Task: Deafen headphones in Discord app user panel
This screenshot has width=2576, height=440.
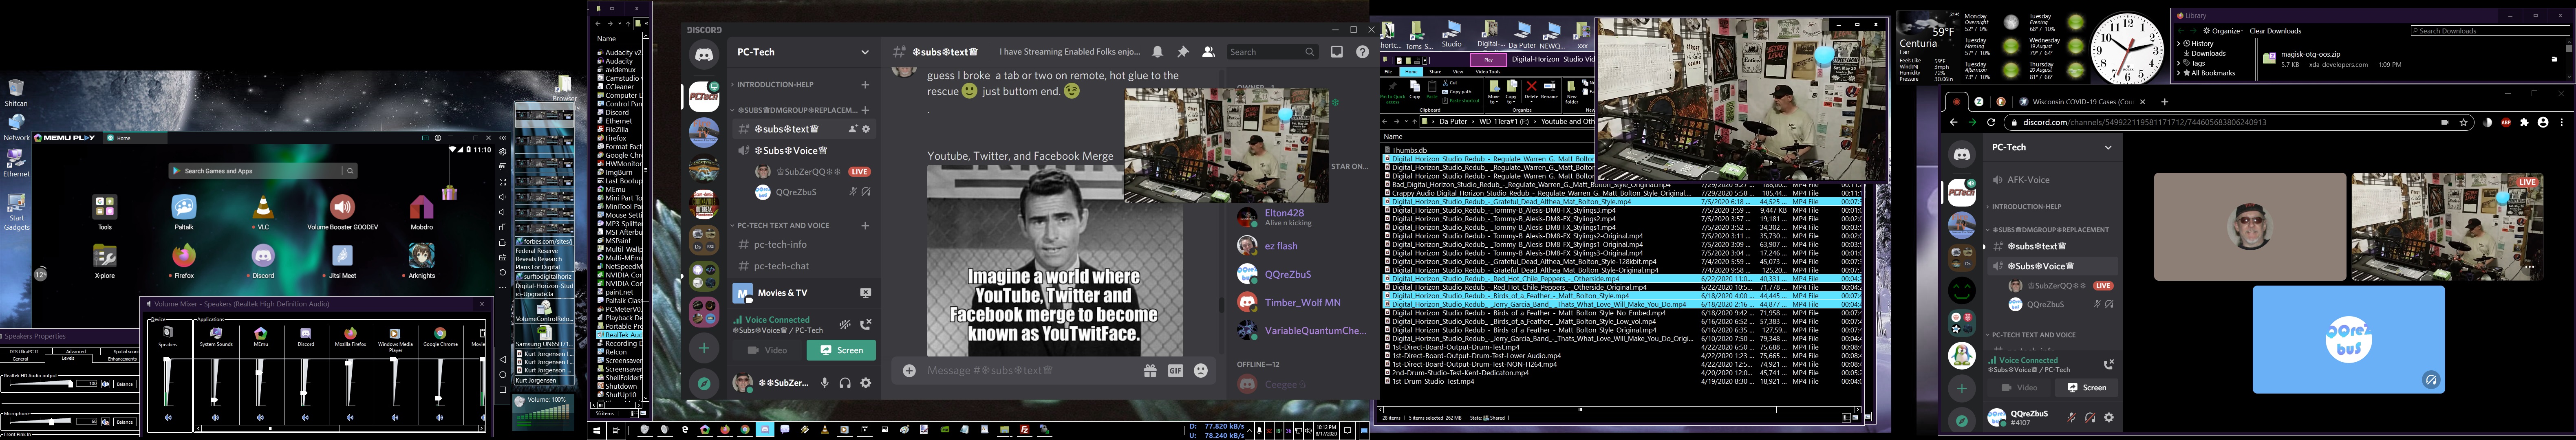Action: tap(845, 382)
